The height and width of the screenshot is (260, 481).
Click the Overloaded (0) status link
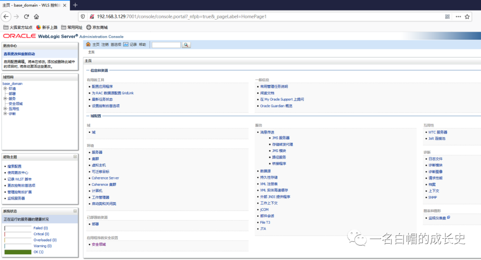tap(45, 240)
